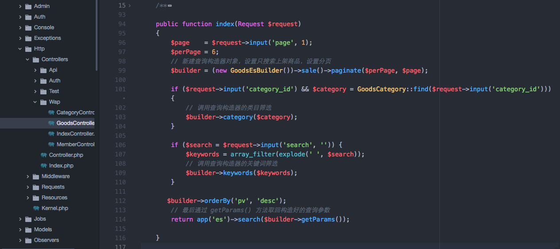Open IndexController file in tree
560x249 pixels.
point(75,134)
